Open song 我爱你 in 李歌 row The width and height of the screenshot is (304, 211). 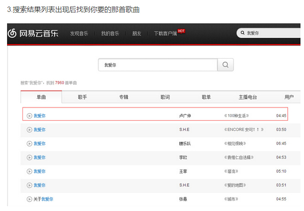pyautogui.click(x=40, y=158)
